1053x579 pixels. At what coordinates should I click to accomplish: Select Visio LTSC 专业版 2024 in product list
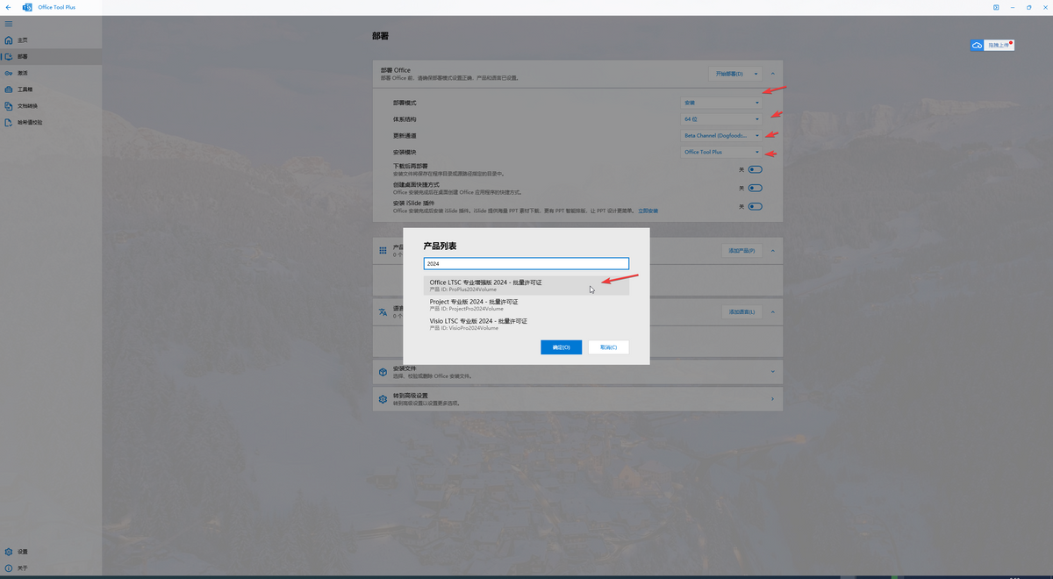[x=526, y=324]
